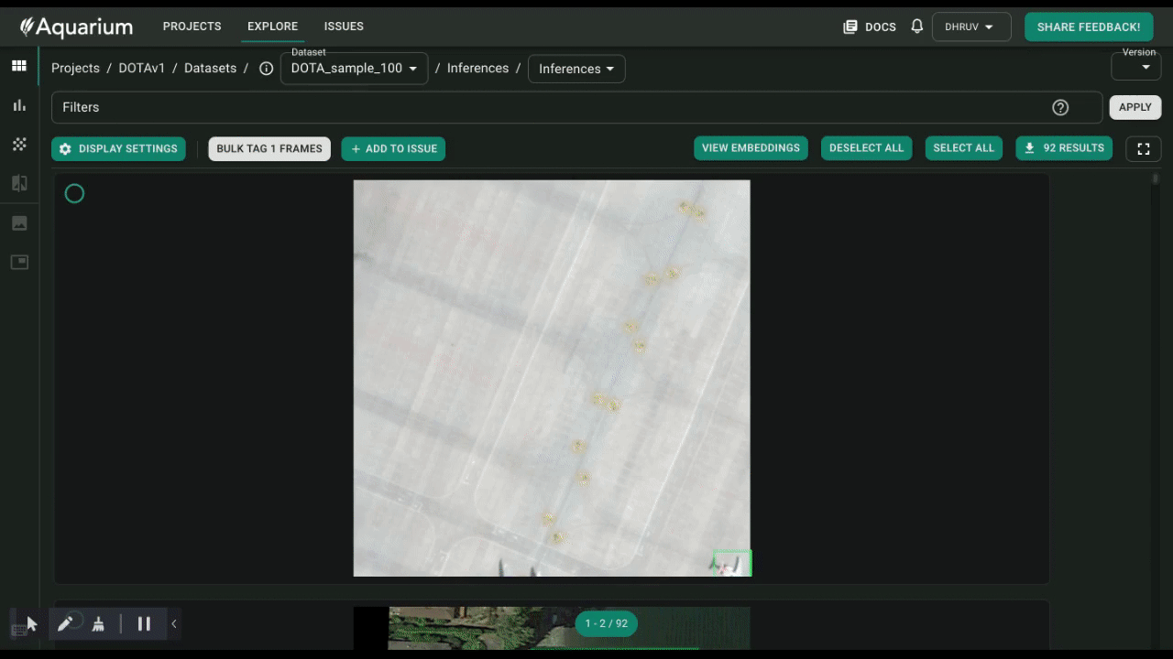Open the picture-in-picture sidebar icon
Image resolution: width=1173 pixels, height=659 pixels.
pyautogui.click(x=19, y=263)
